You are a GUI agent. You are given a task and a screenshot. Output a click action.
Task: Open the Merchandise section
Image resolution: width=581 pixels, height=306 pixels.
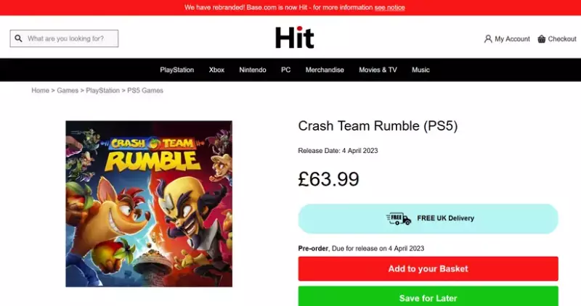[325, 70]
